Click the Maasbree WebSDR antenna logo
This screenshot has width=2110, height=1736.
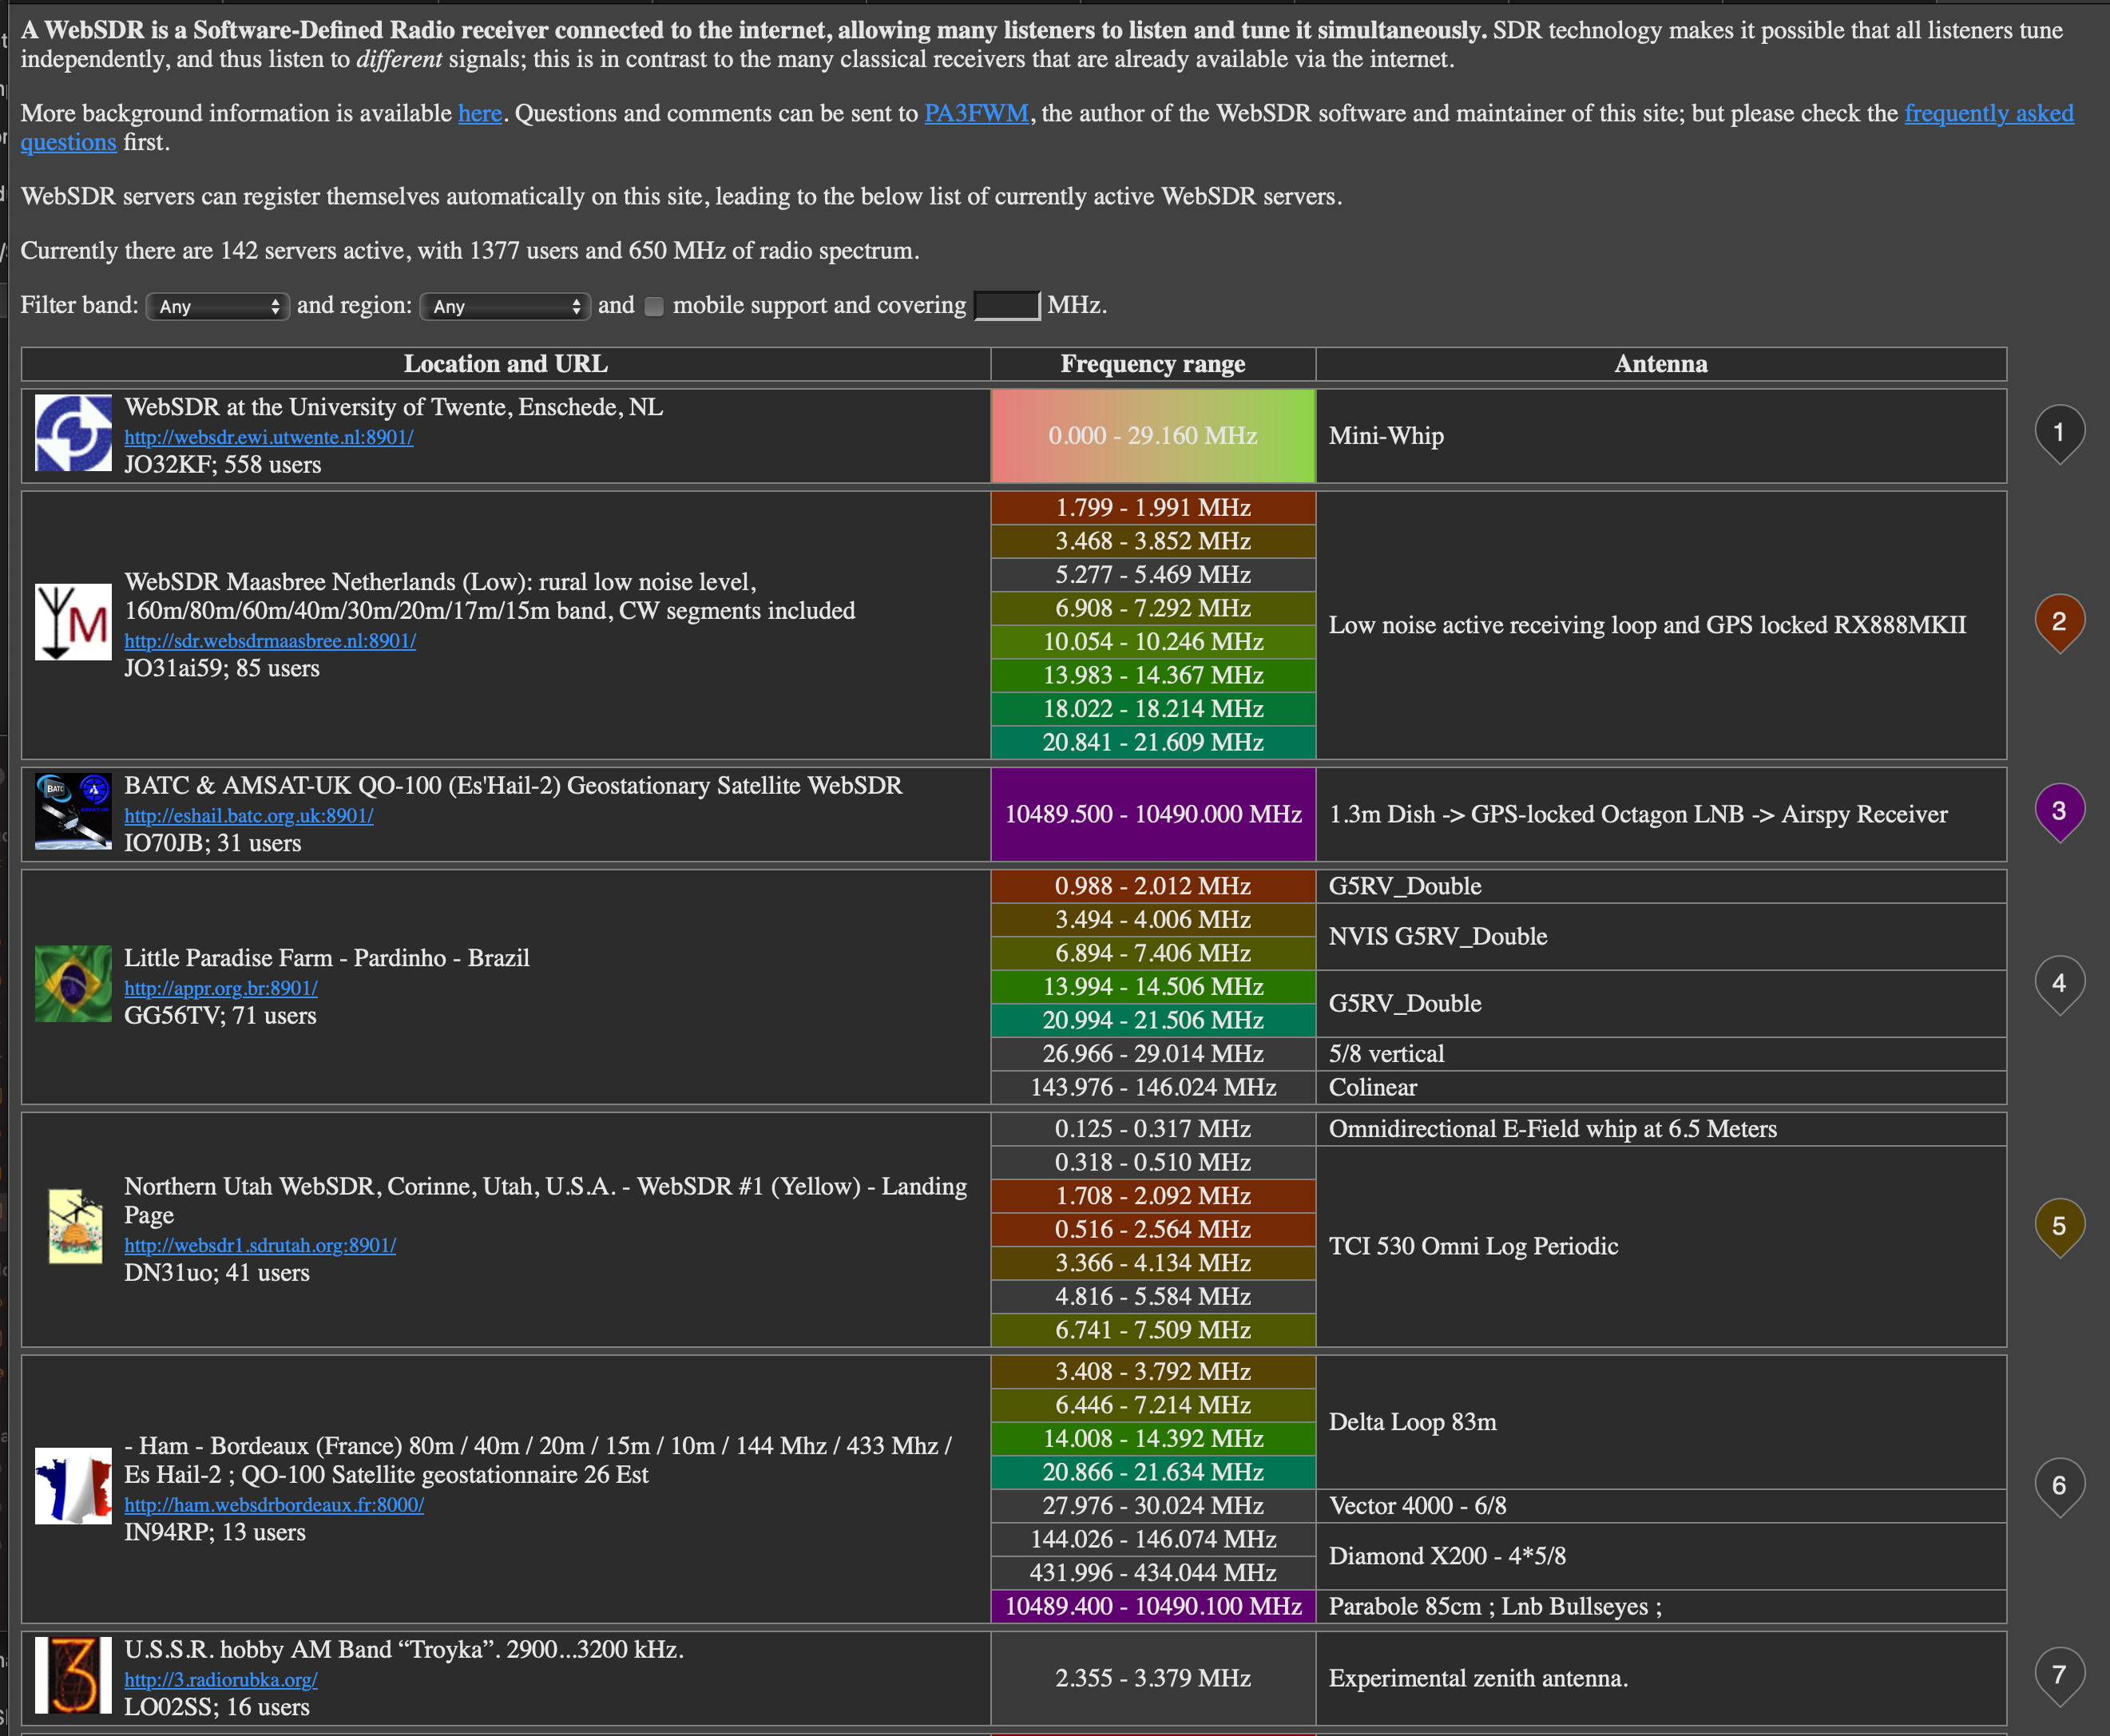pos(73,622)
